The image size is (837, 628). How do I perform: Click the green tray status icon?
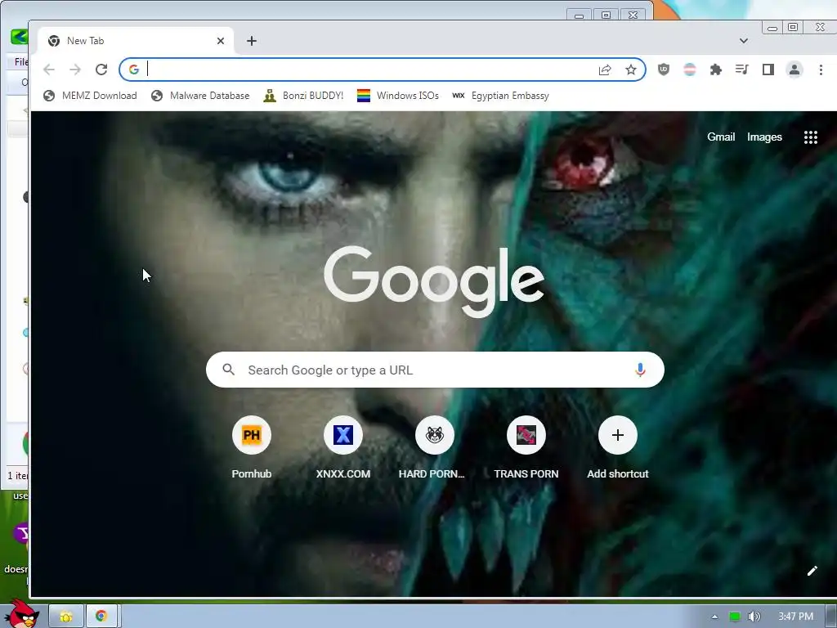[x=735, y=617]
